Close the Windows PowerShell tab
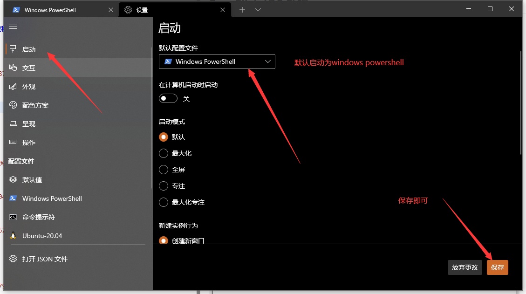The image size is (526, 294). [111, 10]
